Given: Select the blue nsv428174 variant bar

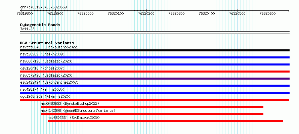Looking at the screenshot, I should click(155, 93).
